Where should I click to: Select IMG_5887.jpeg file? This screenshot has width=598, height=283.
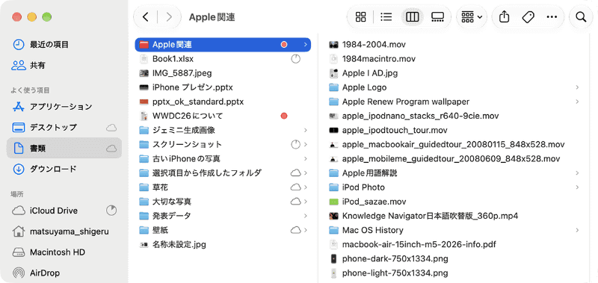223,73
